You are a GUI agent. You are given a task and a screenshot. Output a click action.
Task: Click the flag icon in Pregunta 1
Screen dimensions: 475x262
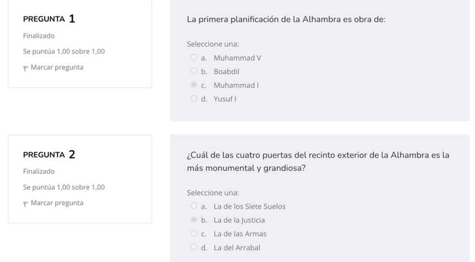26,68
